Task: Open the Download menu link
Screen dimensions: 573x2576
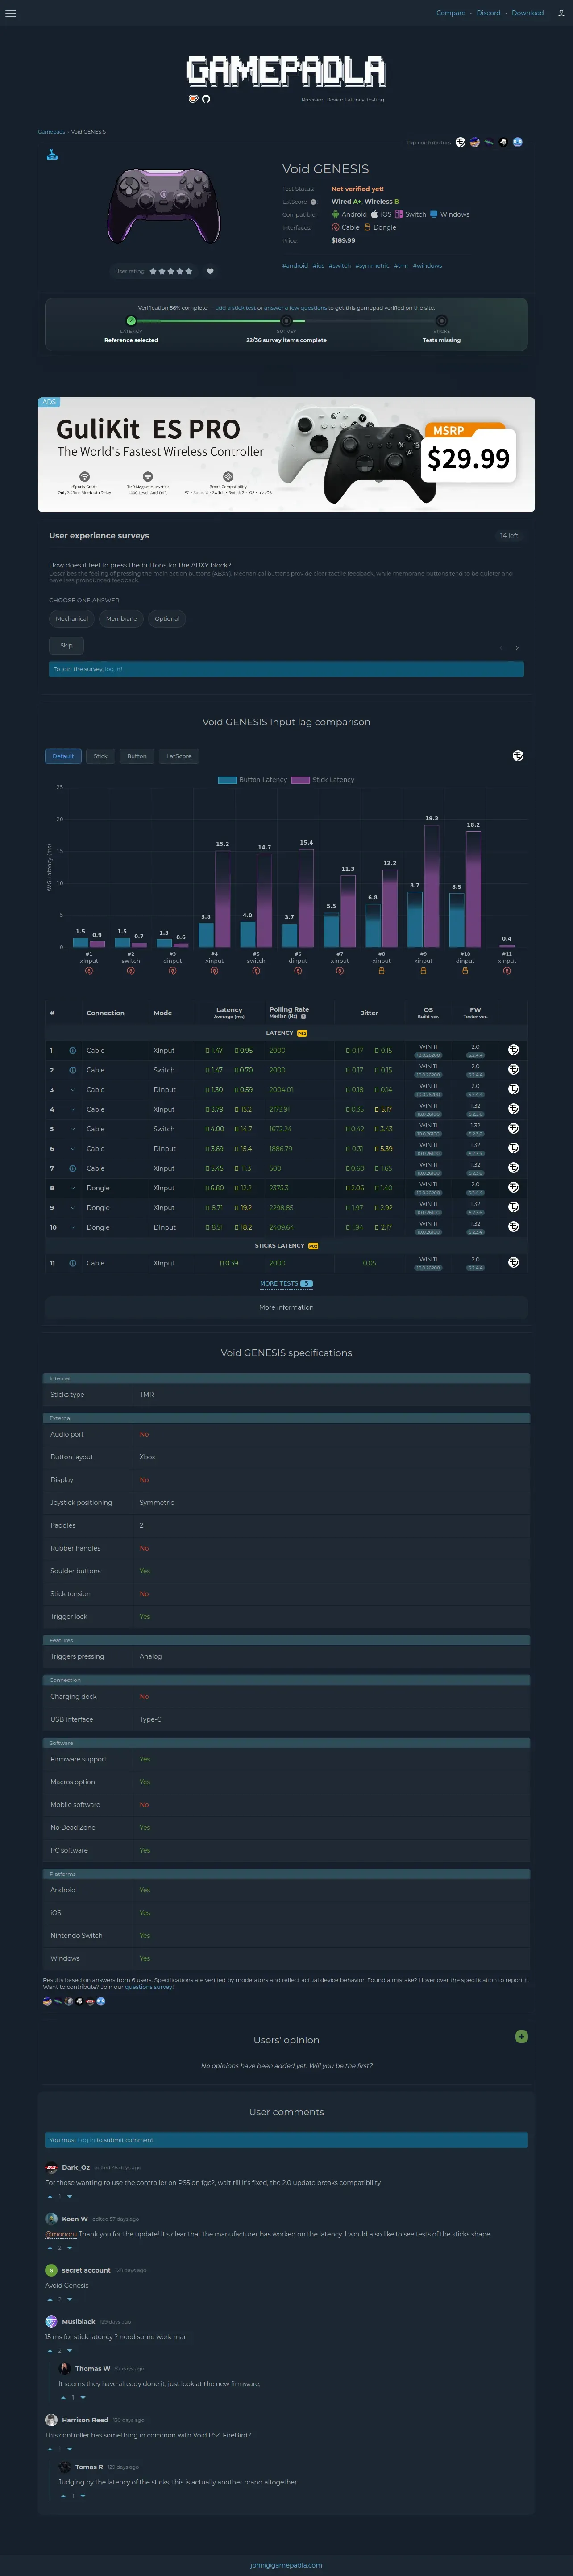Action: coord(528,13)
